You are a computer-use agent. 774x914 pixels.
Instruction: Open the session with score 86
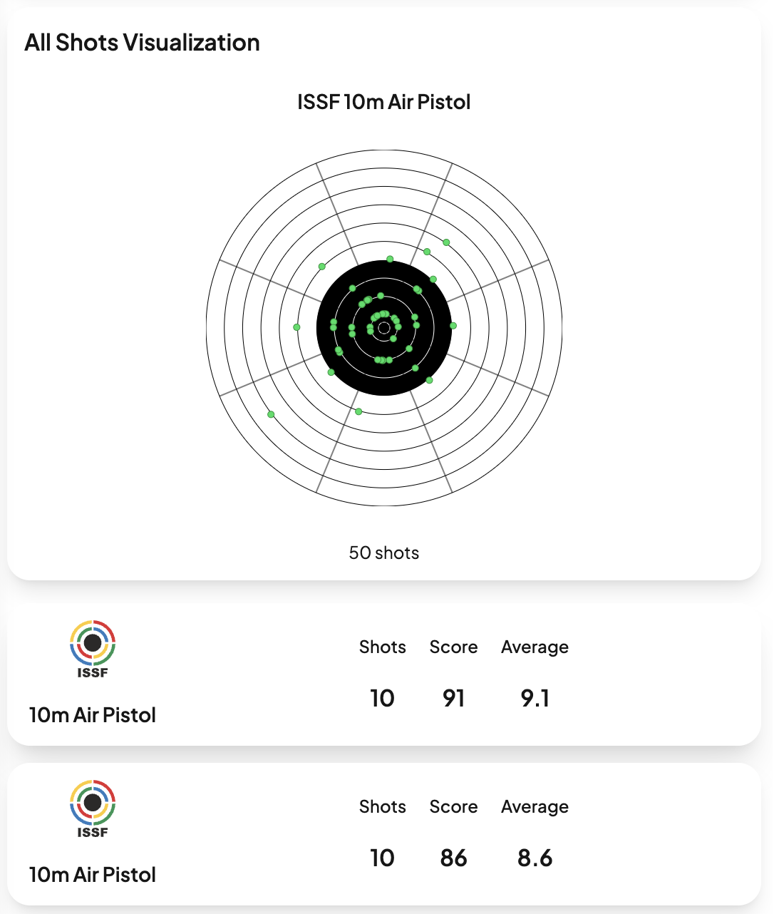tap(454, 858)
